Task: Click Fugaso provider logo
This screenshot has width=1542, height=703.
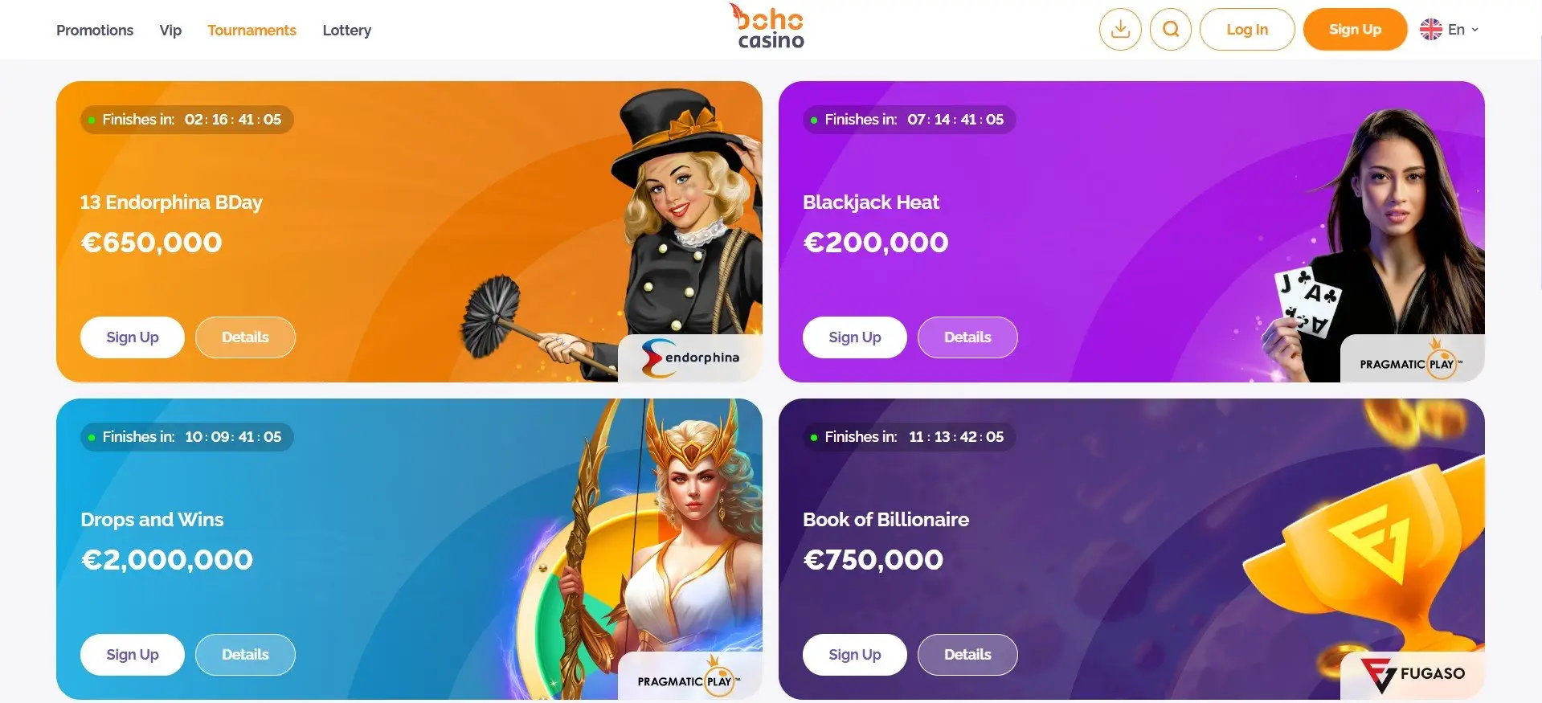Action: click(x=1412, y=675)
